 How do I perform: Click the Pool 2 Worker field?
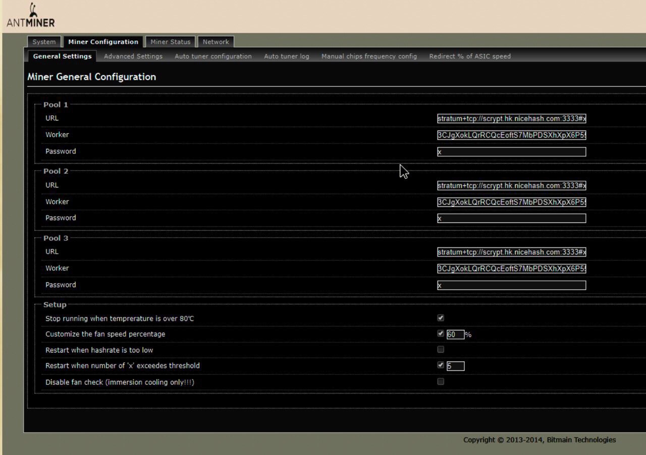[512, 202]
